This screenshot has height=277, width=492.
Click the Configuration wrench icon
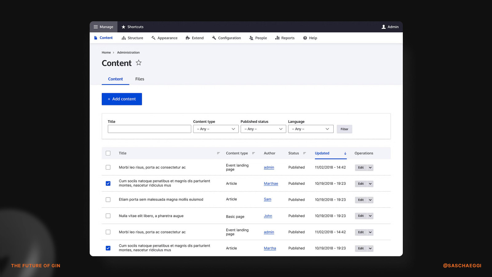(214, 38)
